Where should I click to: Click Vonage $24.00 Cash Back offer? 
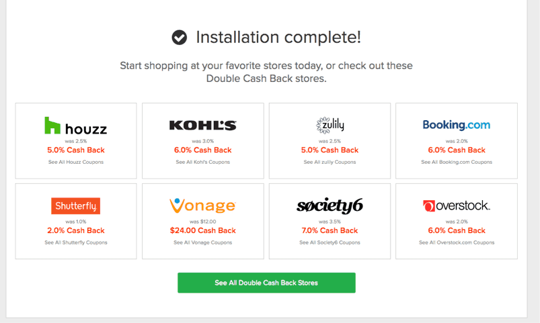203,230
